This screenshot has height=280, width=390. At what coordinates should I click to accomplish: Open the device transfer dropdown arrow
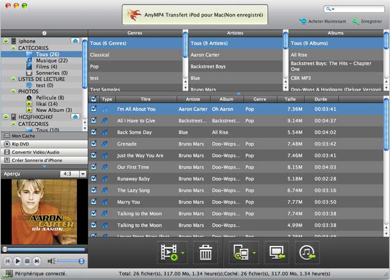pyautogui.click(x=254, y=253)
